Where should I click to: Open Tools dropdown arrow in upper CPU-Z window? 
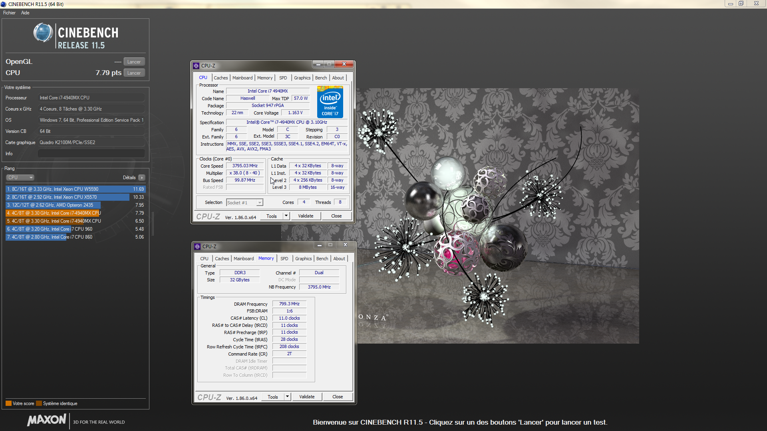pos(286,216)
